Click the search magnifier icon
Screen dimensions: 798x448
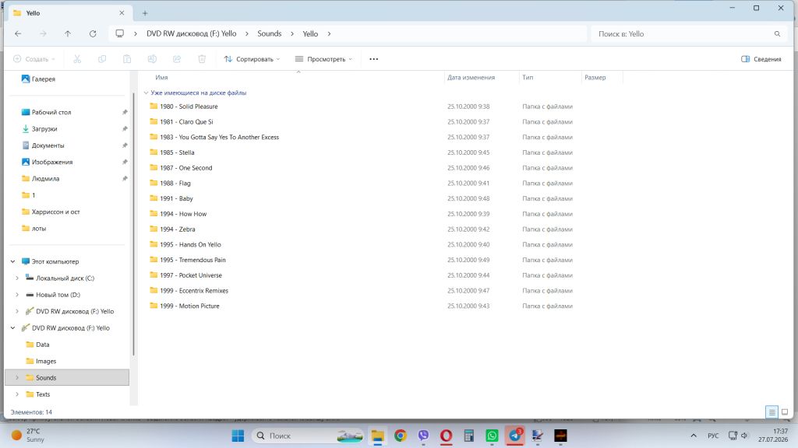point(777,34)
